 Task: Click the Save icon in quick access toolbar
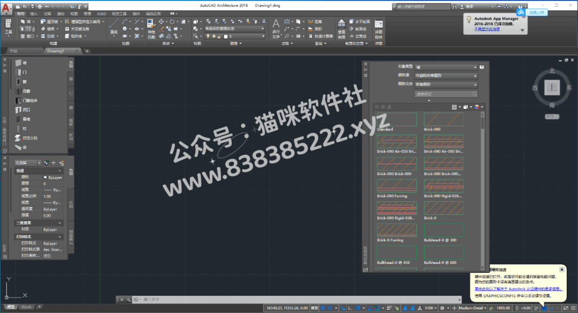point(33,6)
